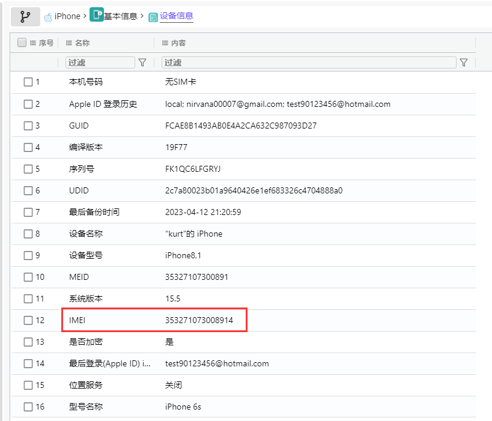Sort by 内容 column header
492x421 pixels.
pos(178,43)
